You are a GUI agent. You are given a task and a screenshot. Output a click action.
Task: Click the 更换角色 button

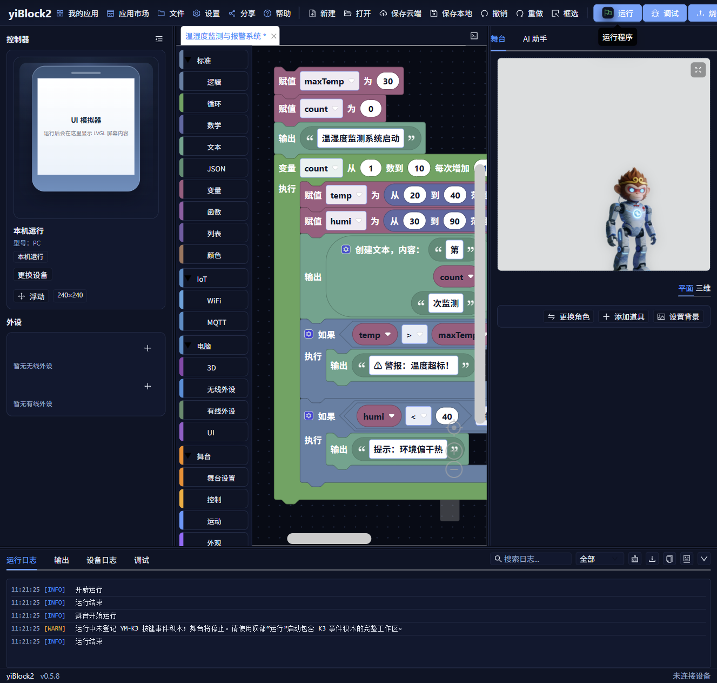coord(569,316)
